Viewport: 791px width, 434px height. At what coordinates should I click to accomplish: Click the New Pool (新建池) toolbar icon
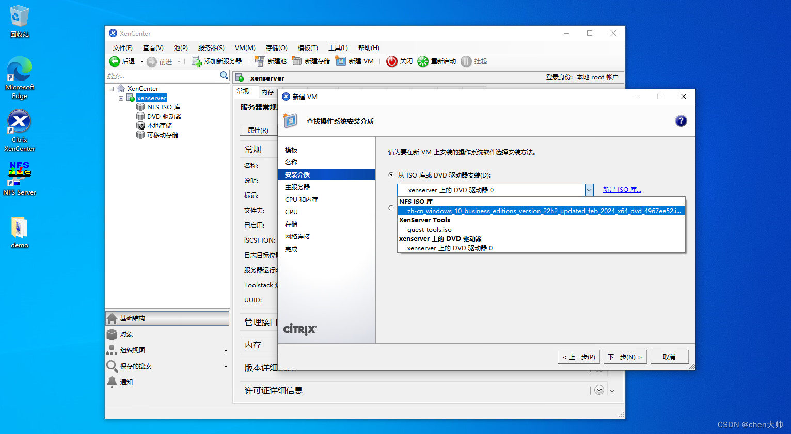260,61
